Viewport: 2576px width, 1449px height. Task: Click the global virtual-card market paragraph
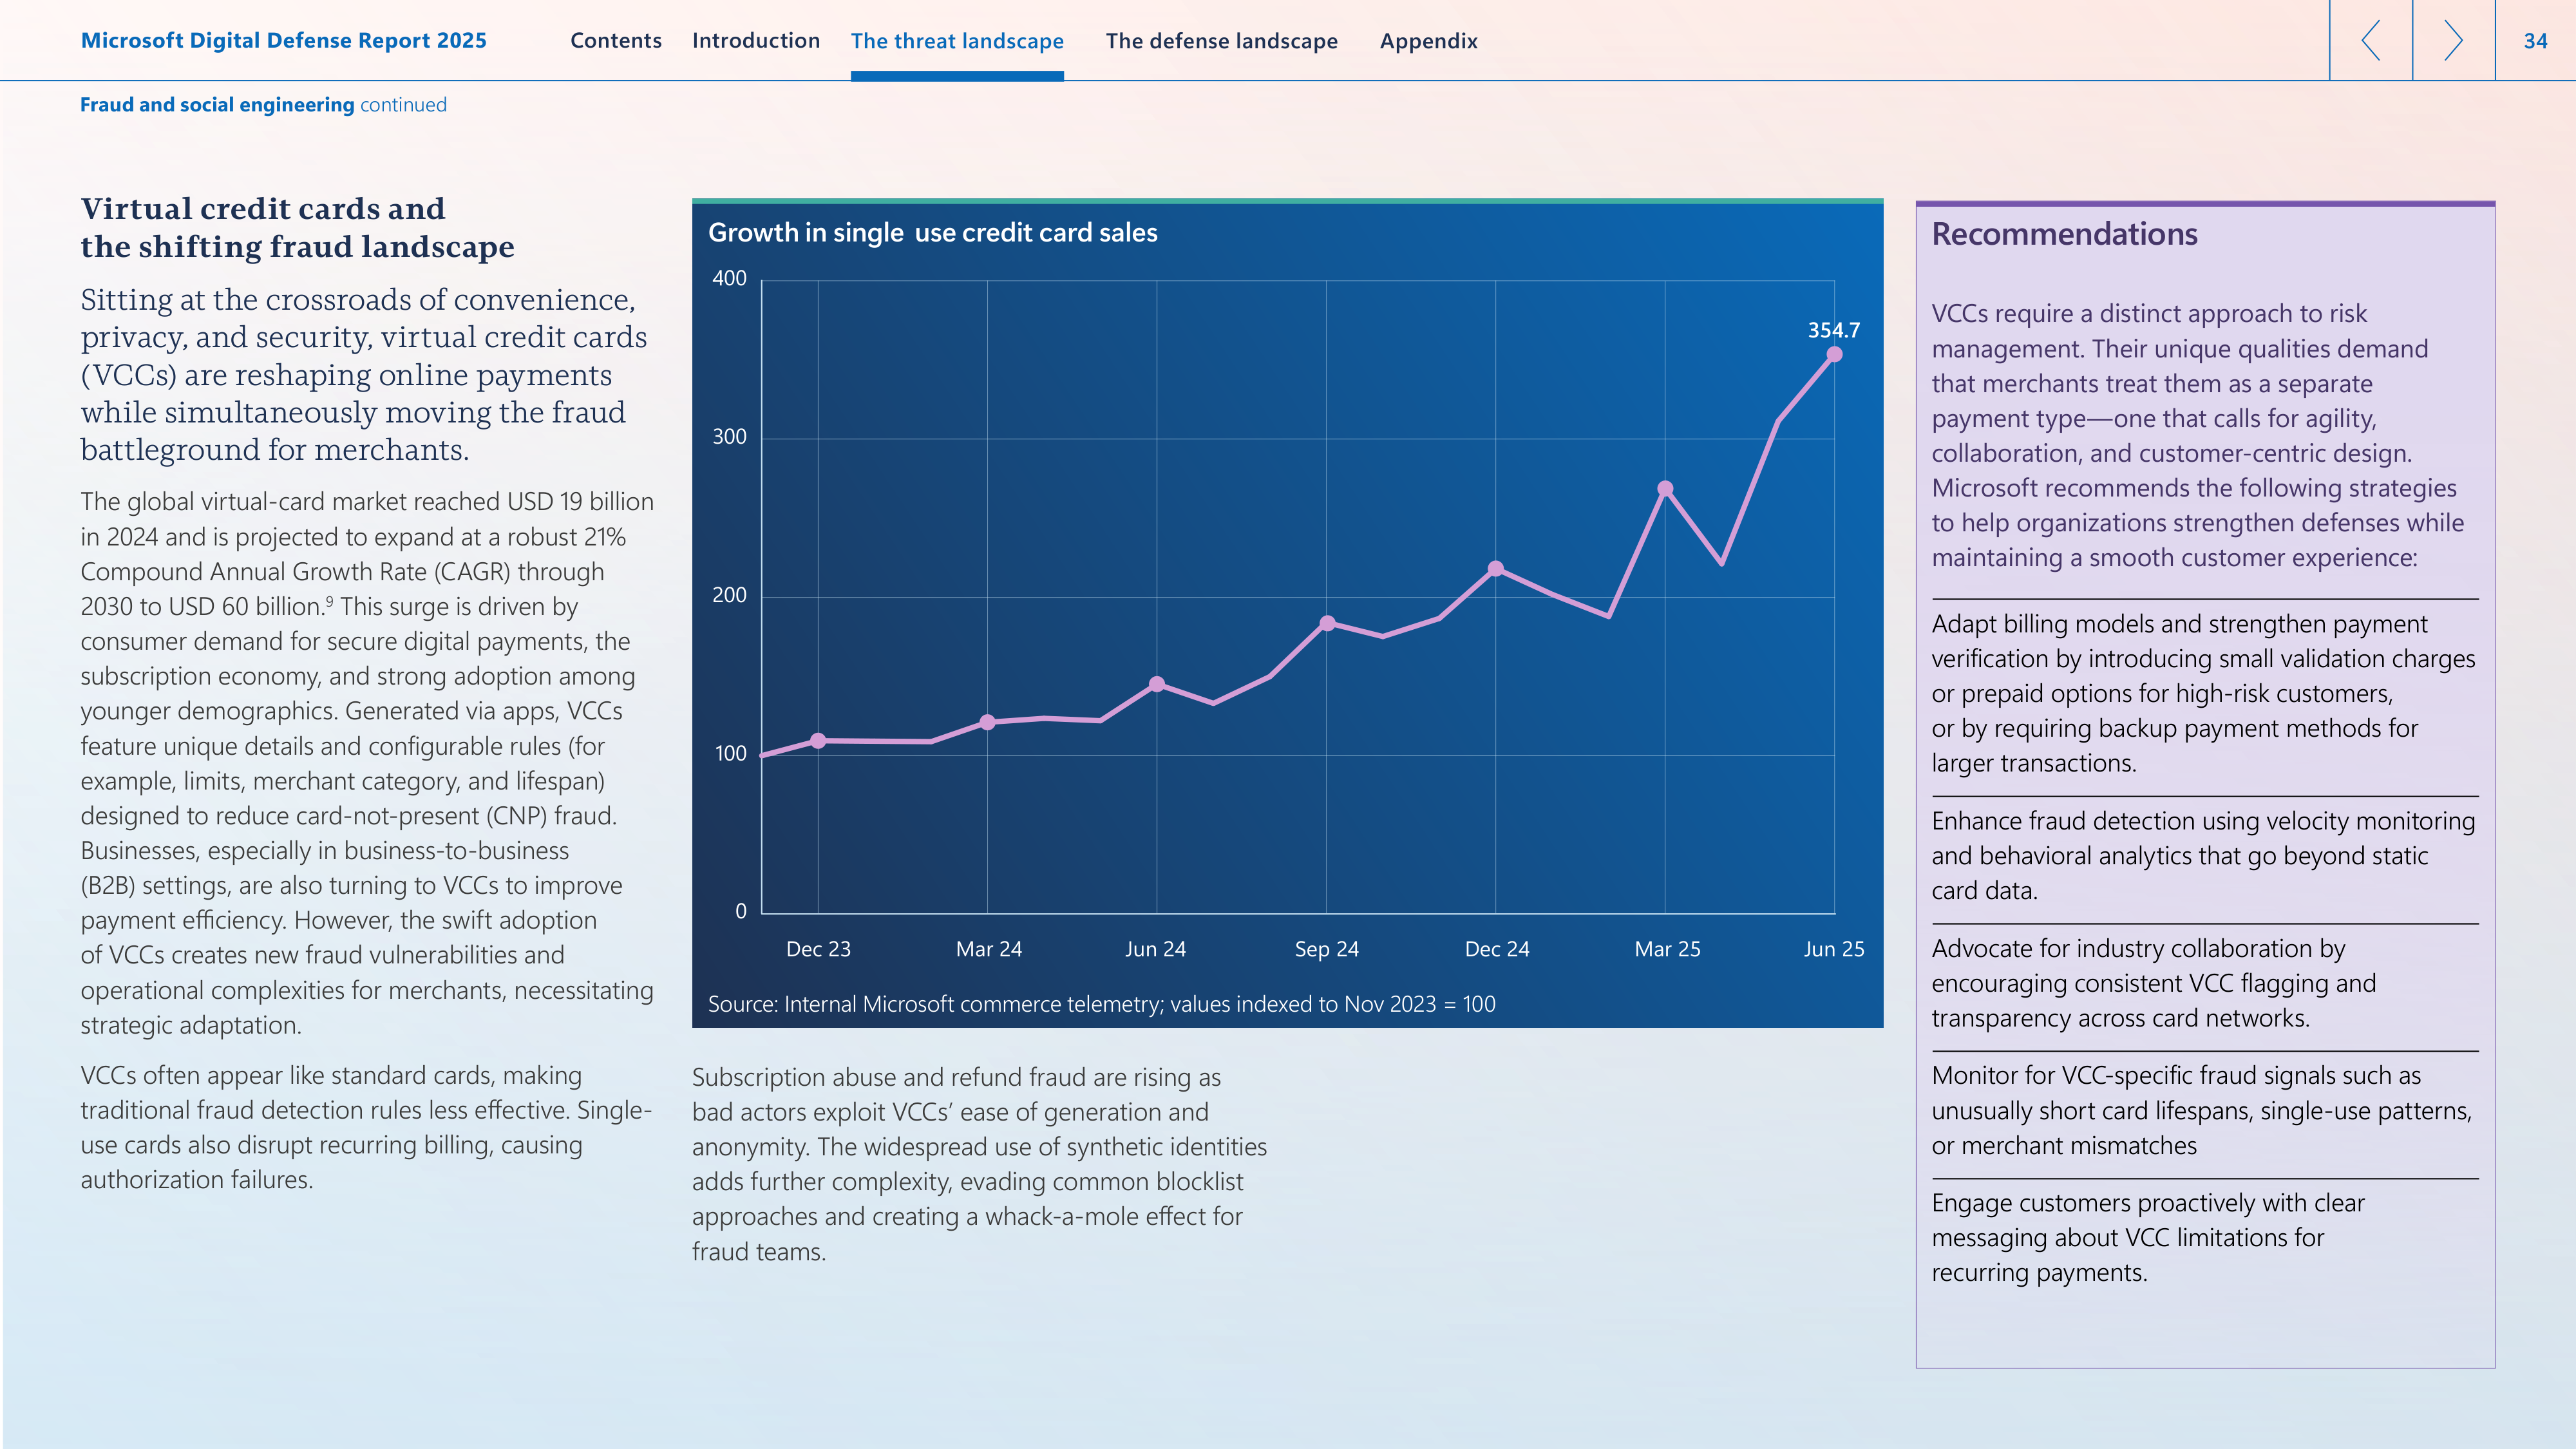(x=367, y=763)
